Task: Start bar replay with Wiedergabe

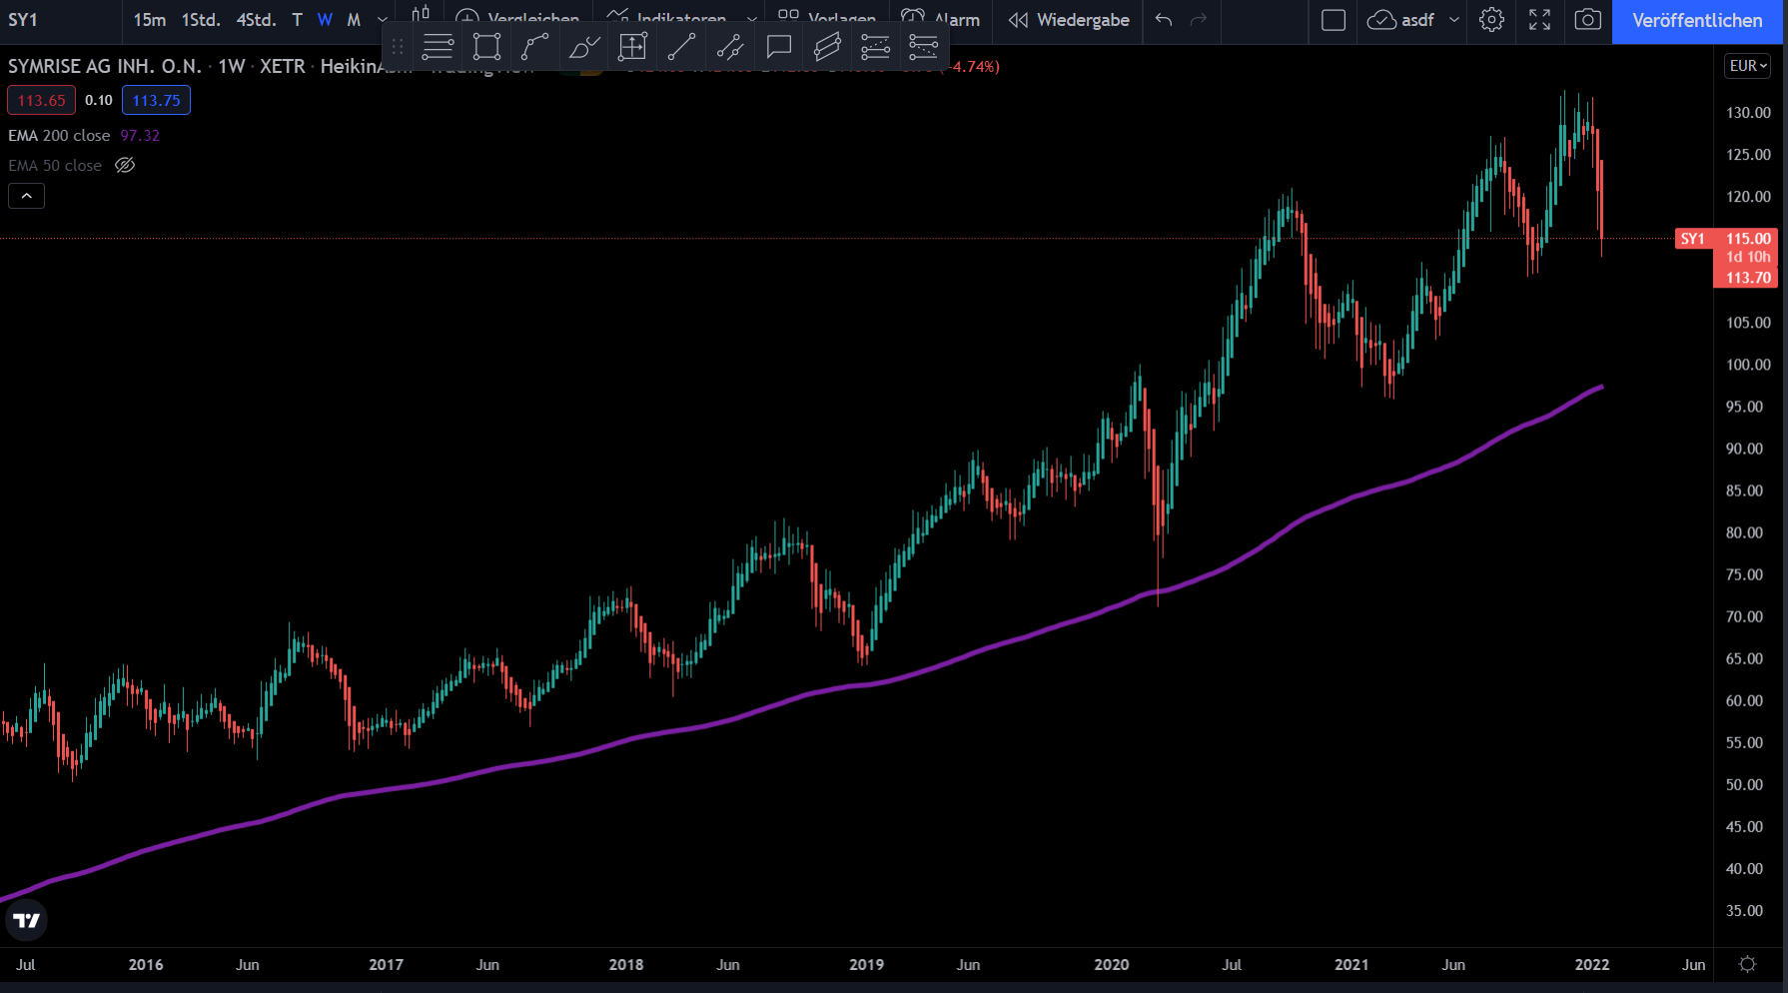Action: click(x=1069, y=20)
